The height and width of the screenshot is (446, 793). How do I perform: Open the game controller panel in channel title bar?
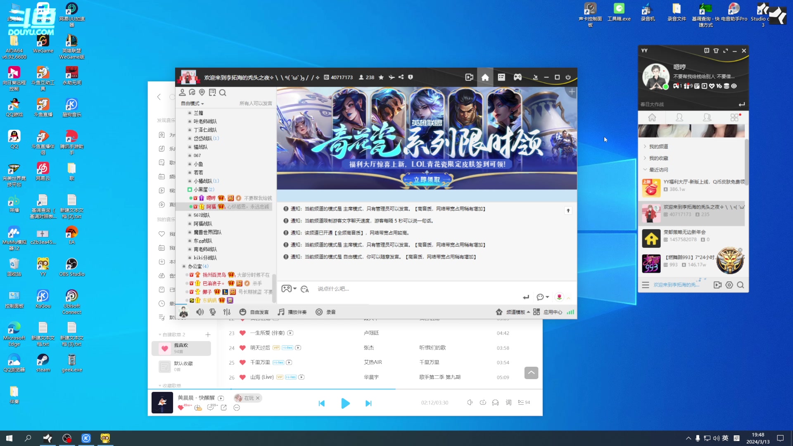point(518,77)
